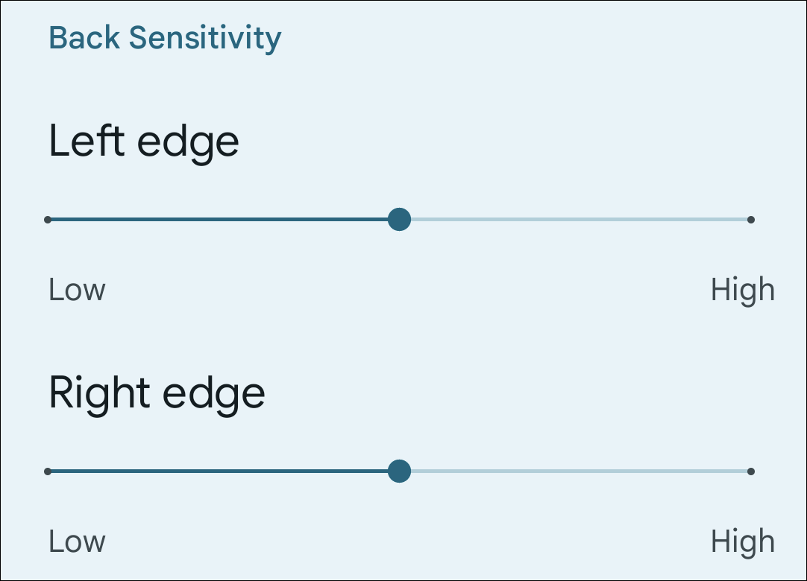807x581 pixels.
Task: Click the Left edge section title
Action: tap(143, 140)
